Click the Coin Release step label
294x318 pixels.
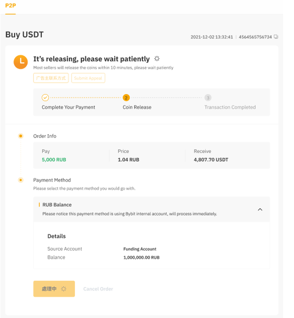tap(137, 107)
